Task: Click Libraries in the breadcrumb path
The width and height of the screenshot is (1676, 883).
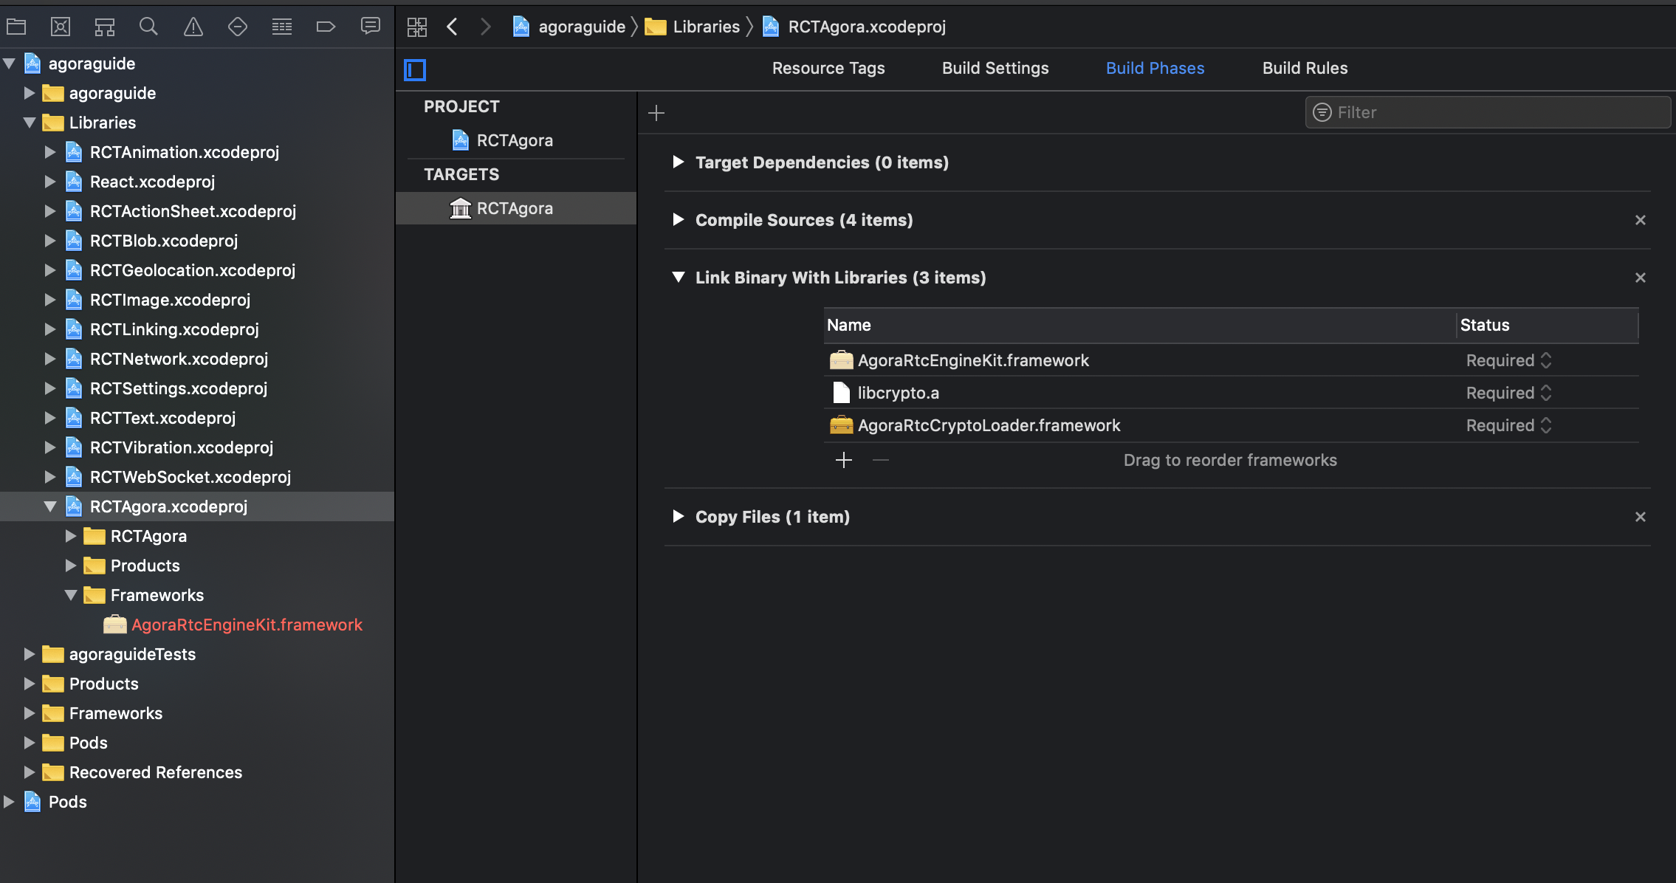Action: click(x=706, y=27)
